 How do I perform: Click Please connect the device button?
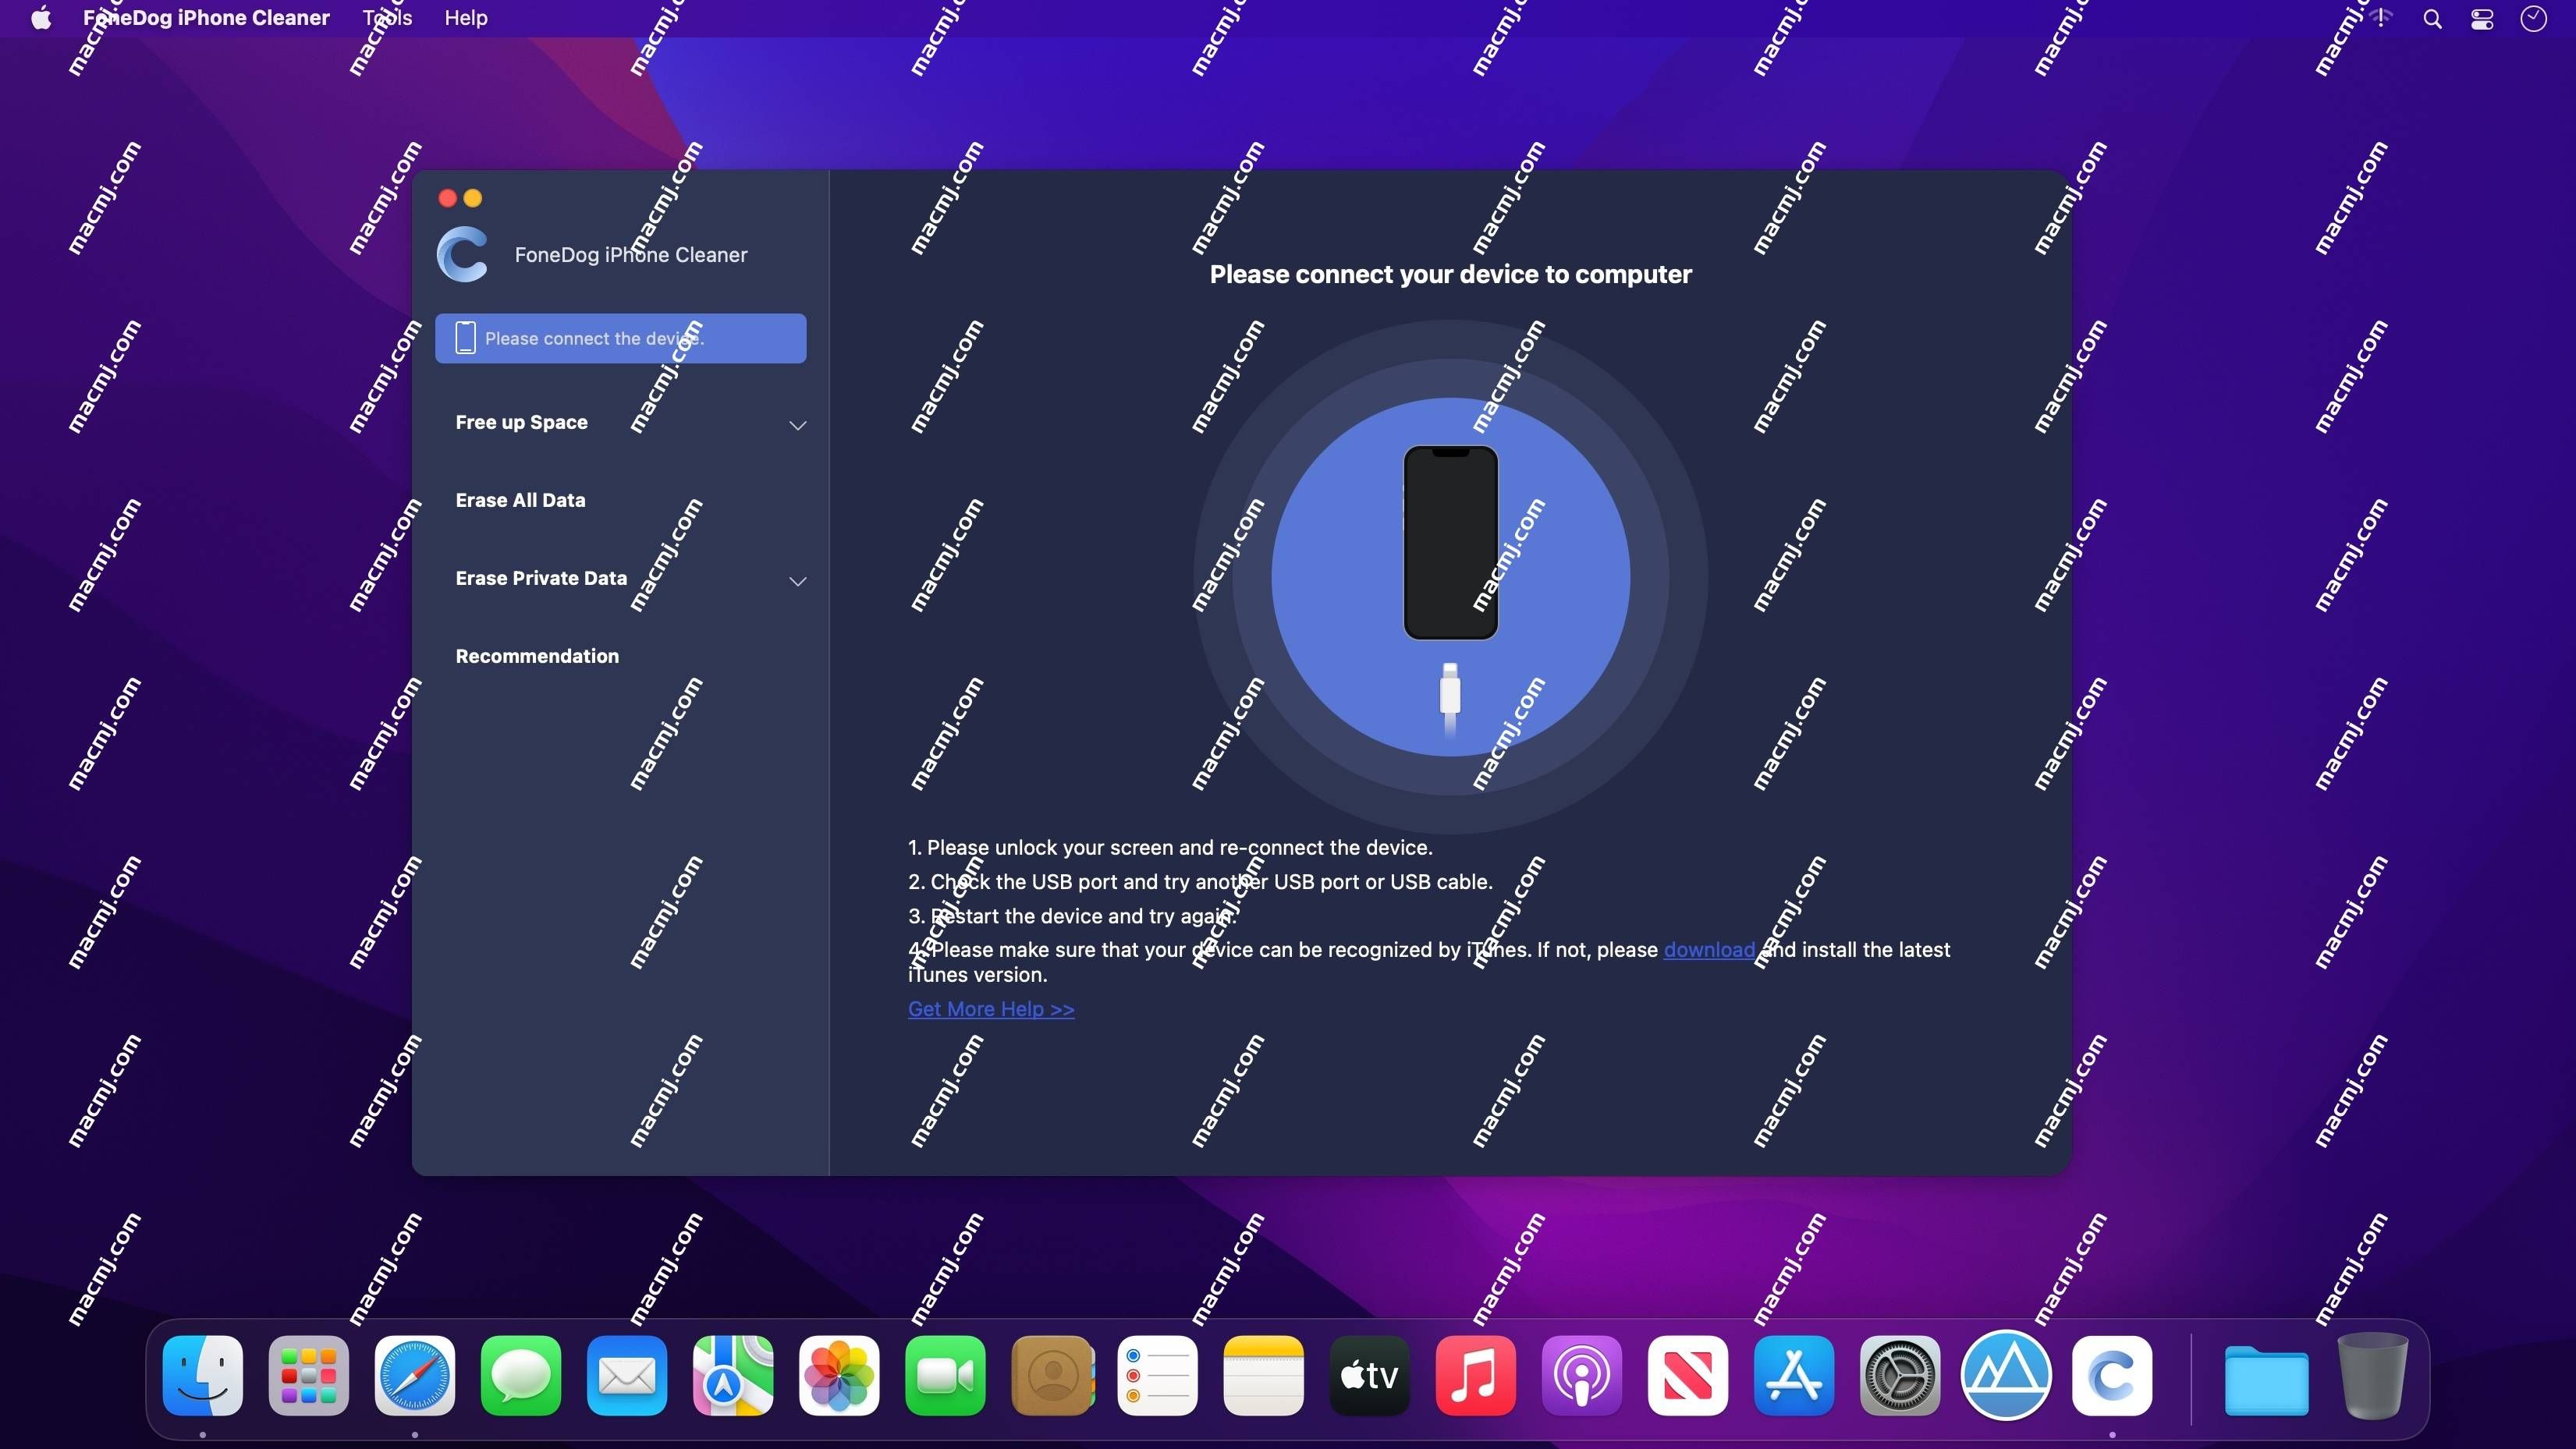(620, 338)
